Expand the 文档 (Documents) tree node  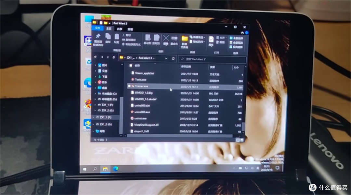point(96,71)
